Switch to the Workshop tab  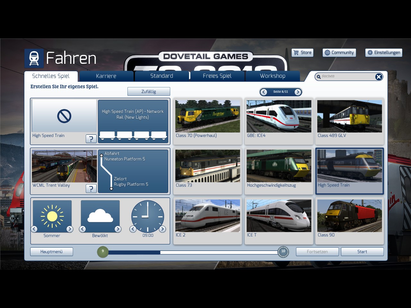[x=272, y=76]
